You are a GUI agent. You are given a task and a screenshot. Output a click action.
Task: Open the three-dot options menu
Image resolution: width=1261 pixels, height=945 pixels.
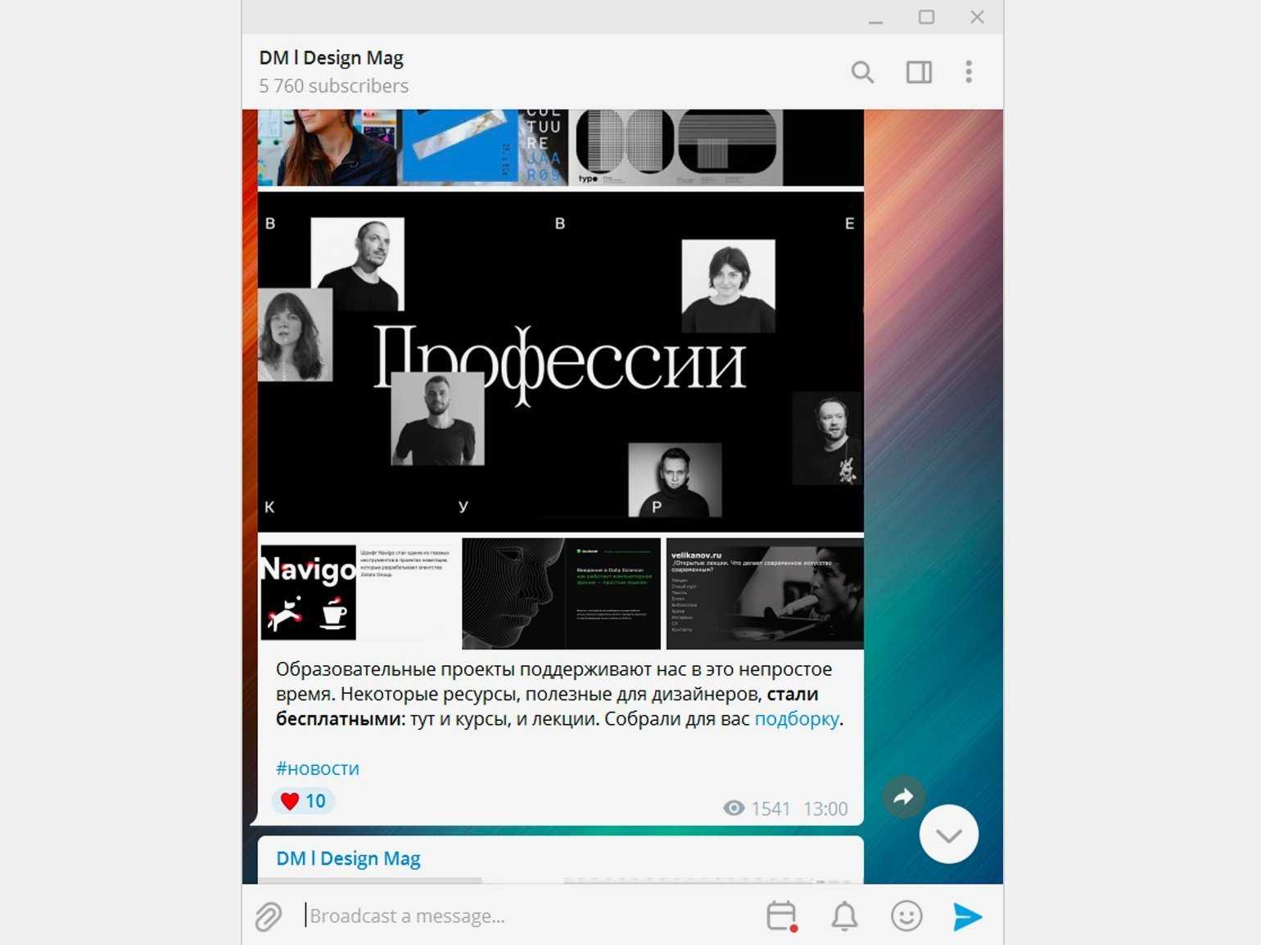969,72
